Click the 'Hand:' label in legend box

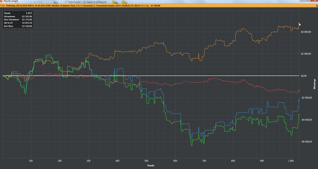[x=7, y=13]
